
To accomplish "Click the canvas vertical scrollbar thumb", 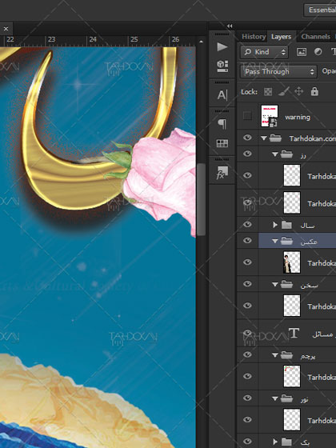I will pos(201,199).
